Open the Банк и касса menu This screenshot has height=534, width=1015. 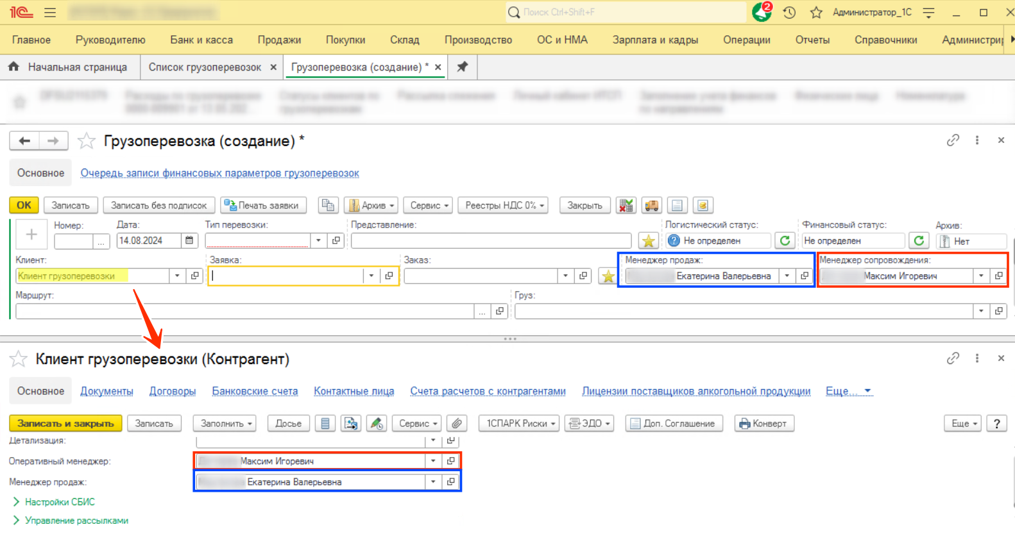click(x=201, y=40)
